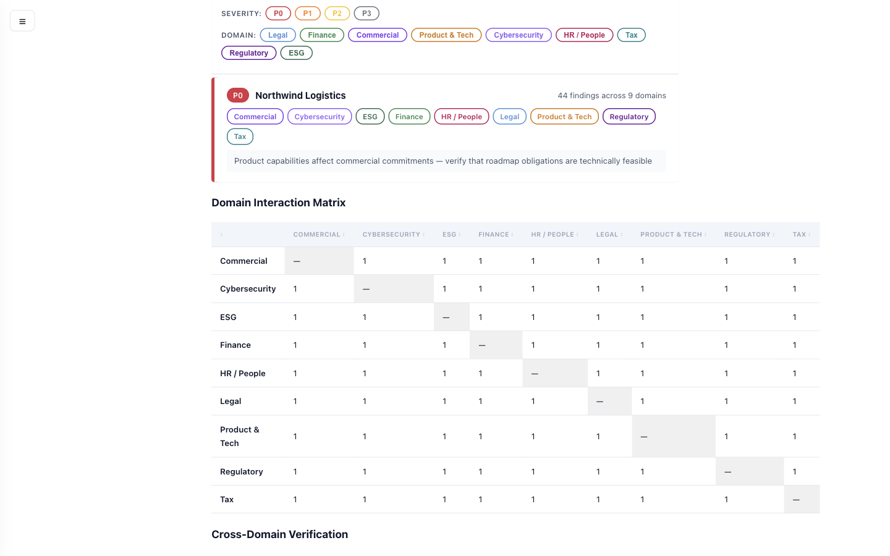Toggle the Legal domain filter
Viewport: 890px width, 556px height.
(x=278, y=35)
